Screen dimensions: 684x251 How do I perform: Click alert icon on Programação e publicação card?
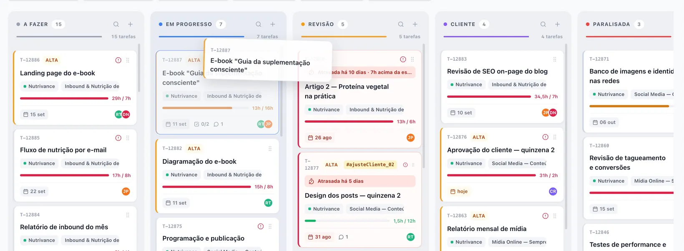[x=261, y=226]
